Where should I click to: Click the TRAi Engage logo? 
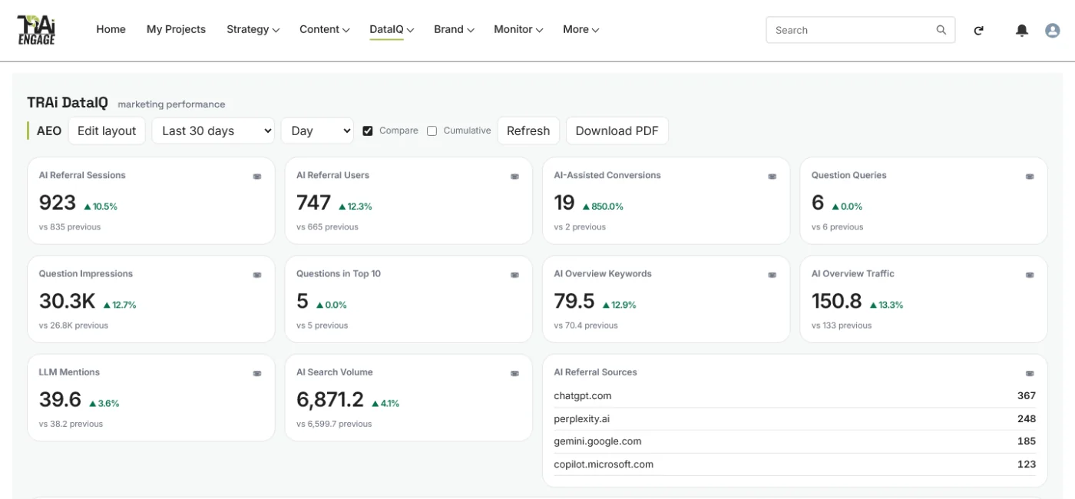coord(36,30)
